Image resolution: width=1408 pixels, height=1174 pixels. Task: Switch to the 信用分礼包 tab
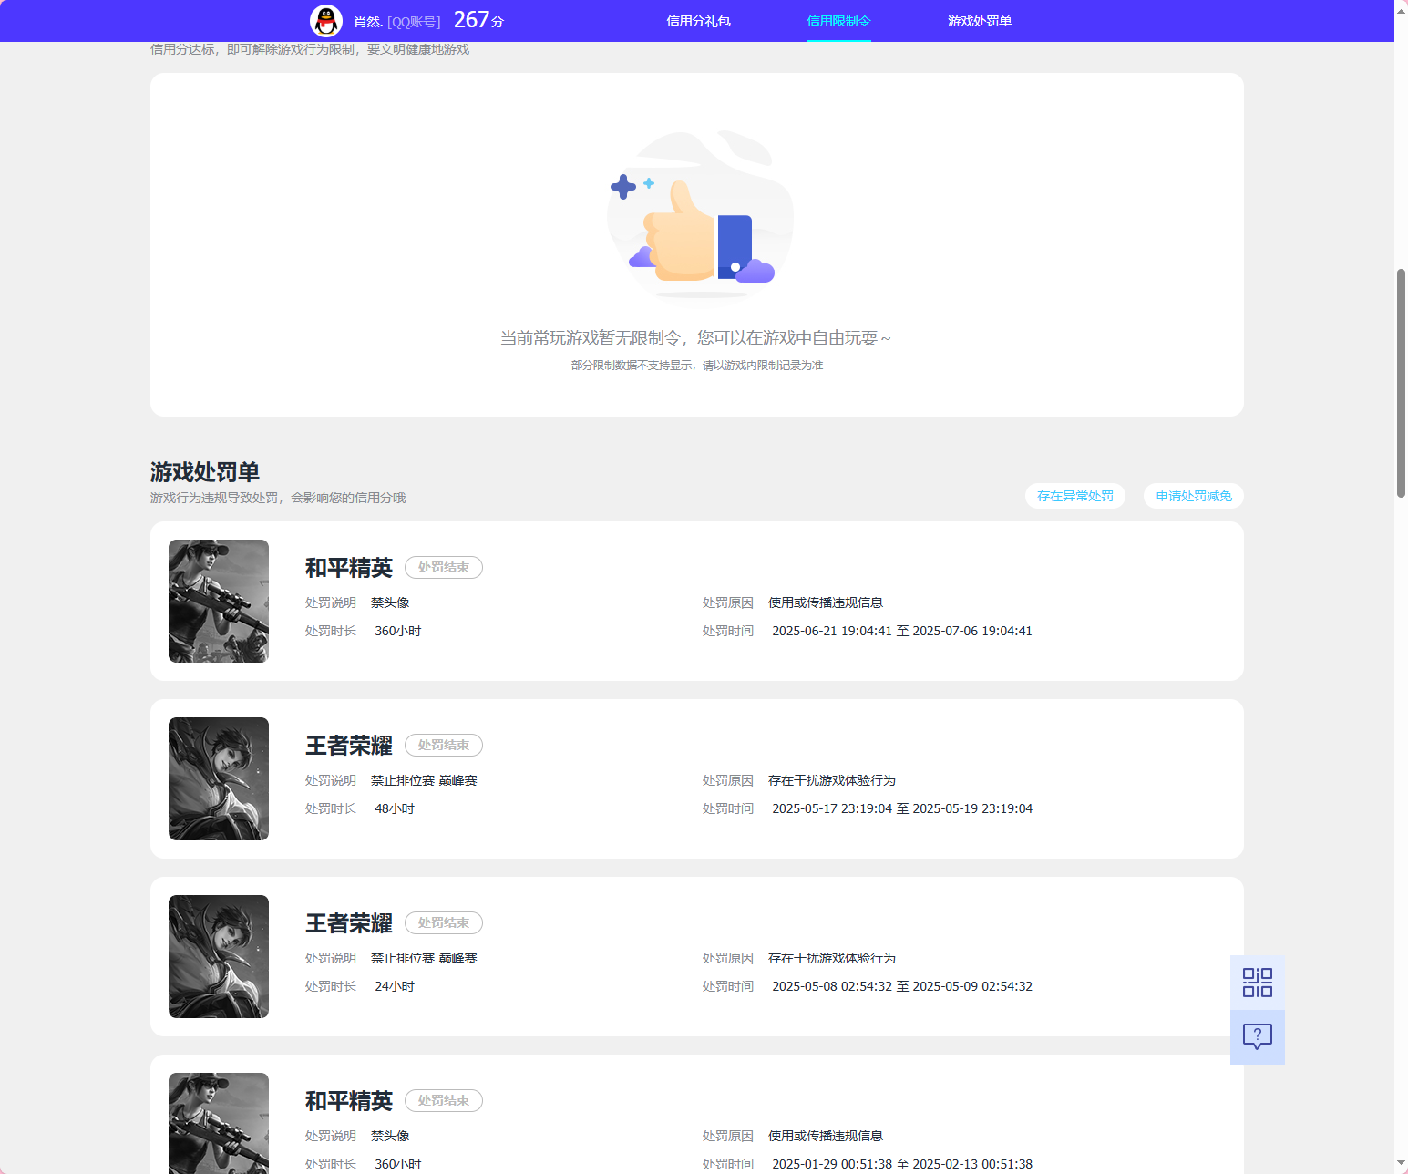698,20
